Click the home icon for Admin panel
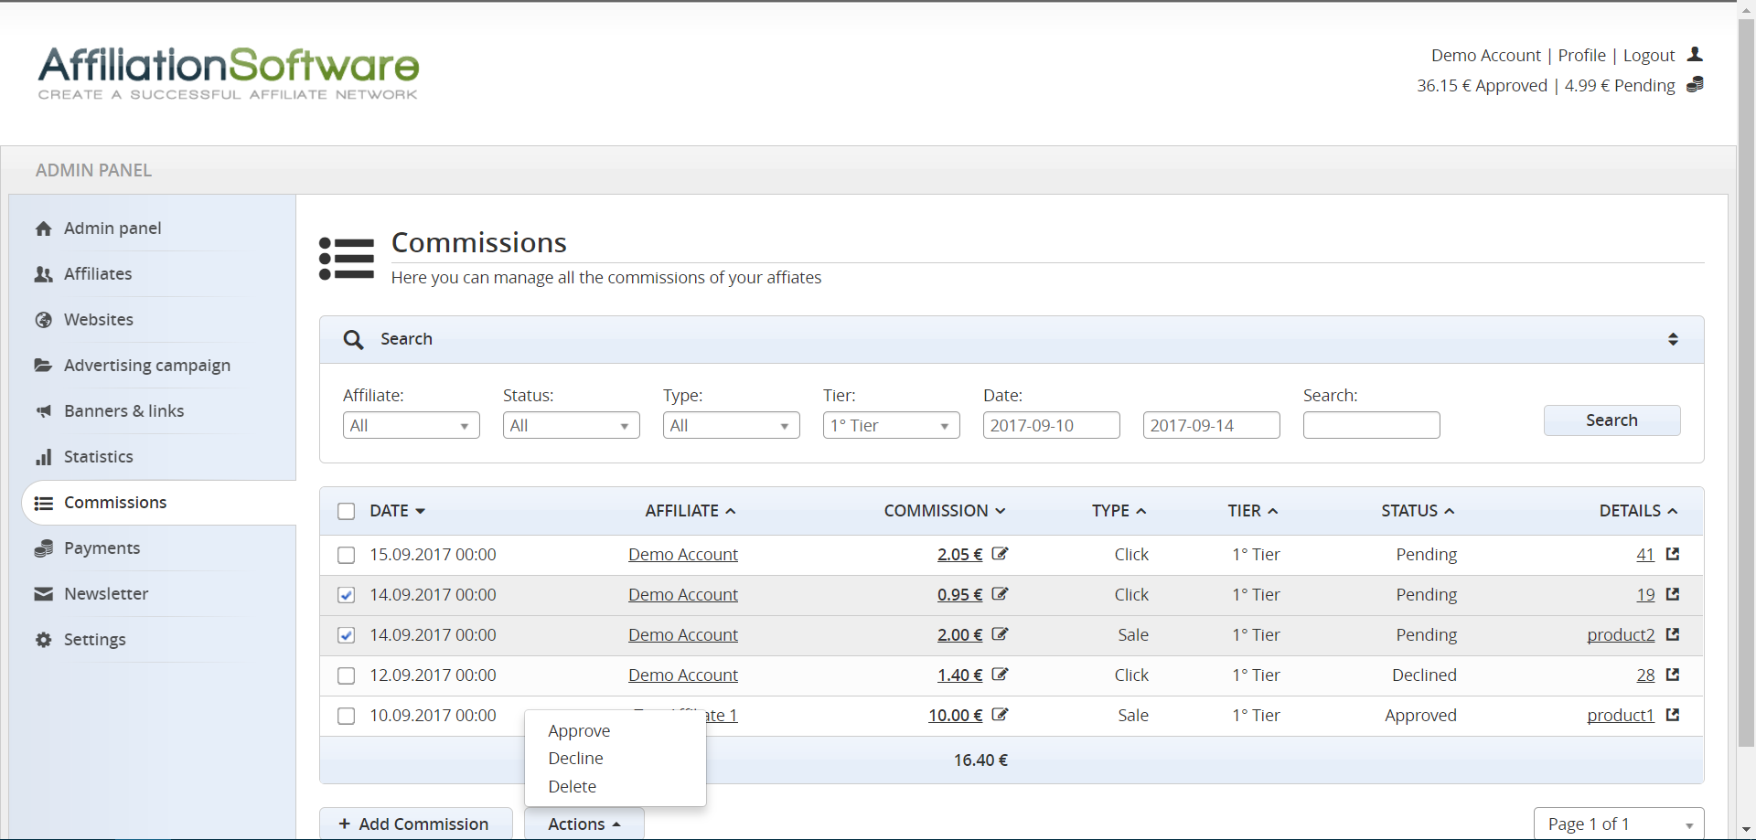 point(43,229)
